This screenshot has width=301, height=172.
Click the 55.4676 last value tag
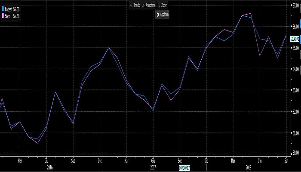pyautogui.click(x=295, y=39)
